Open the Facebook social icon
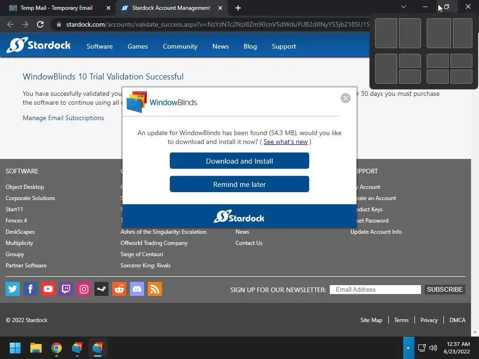The height and width of the screenshot is (359, 479). click(30, 289)
